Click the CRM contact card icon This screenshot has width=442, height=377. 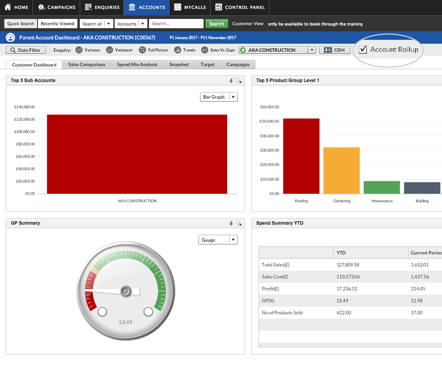point(328,50)
